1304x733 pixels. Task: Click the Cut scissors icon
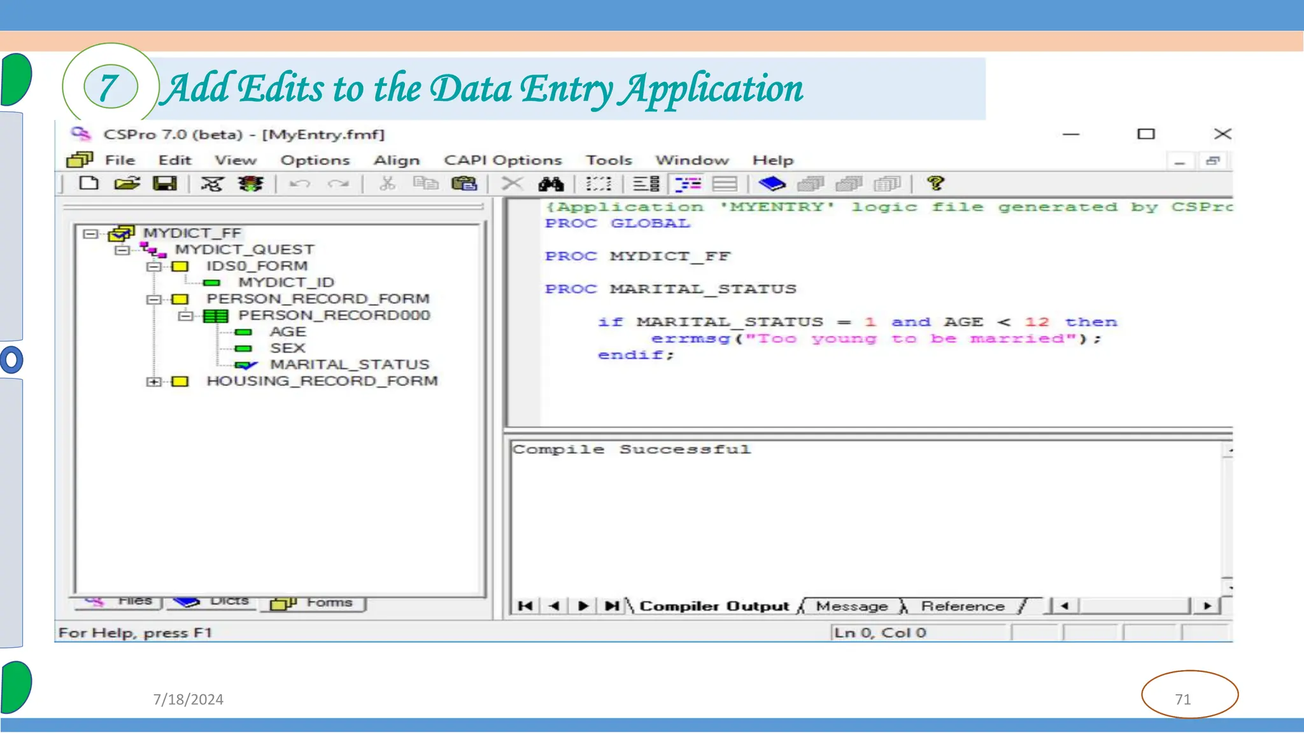coord(387,184)
